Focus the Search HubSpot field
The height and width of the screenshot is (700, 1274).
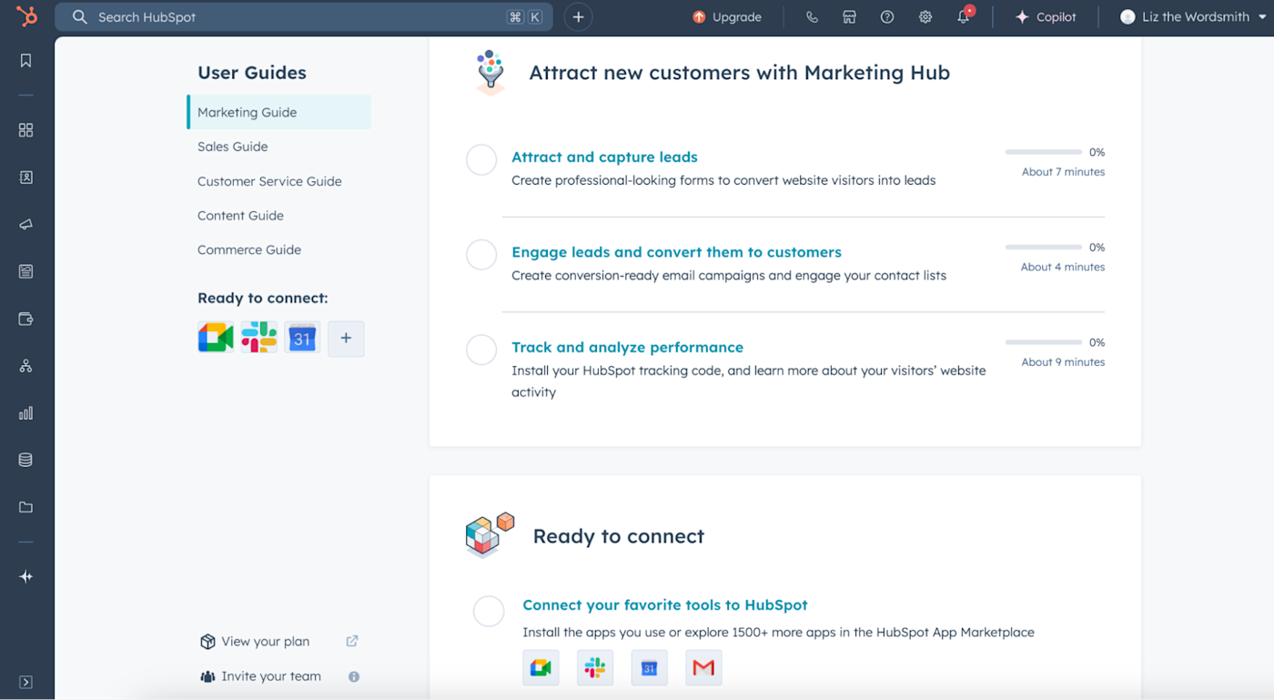[x=304, y=16]
